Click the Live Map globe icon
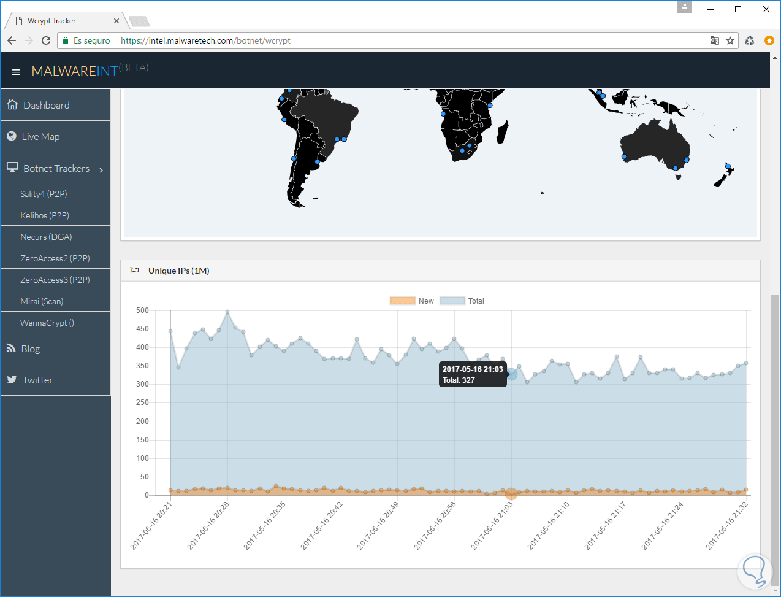Image resolution: width=781 pixels, height=597 pixels. click(12, 136)
